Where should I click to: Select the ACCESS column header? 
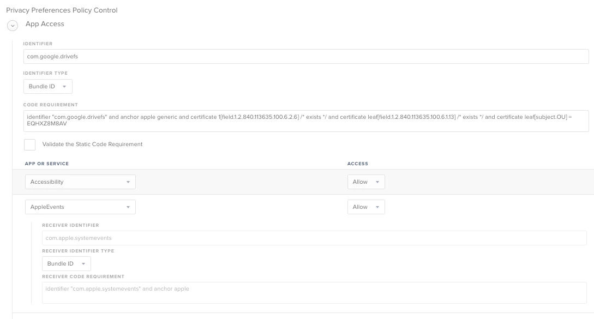358,164
